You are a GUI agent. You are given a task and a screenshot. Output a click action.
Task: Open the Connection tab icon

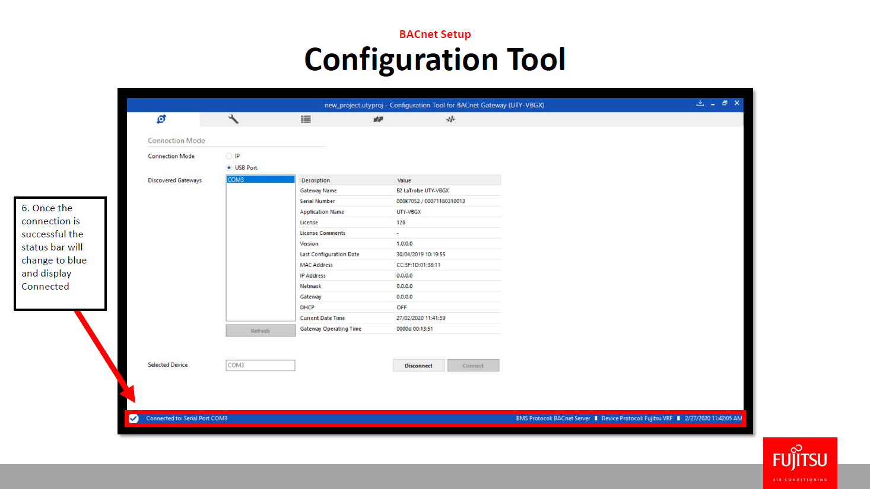pyautogui.click(x=161, y=119)
